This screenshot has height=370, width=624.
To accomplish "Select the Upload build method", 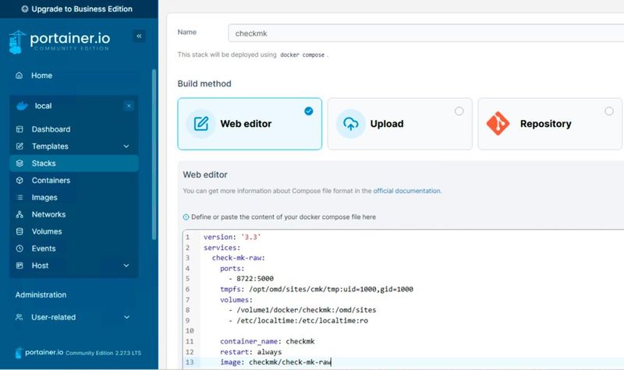I will point(399,123).
